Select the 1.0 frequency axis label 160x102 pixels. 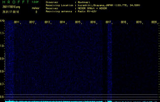[x=3, y=46]
